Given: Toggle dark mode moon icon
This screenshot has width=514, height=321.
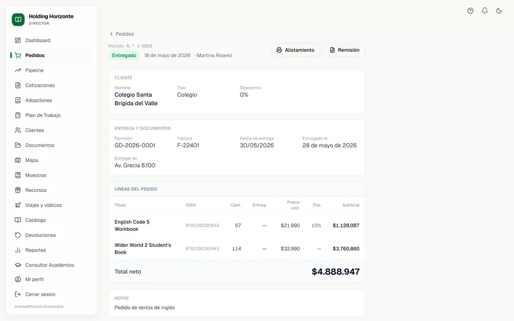Looking at the screenshot, I should point(499,11).
